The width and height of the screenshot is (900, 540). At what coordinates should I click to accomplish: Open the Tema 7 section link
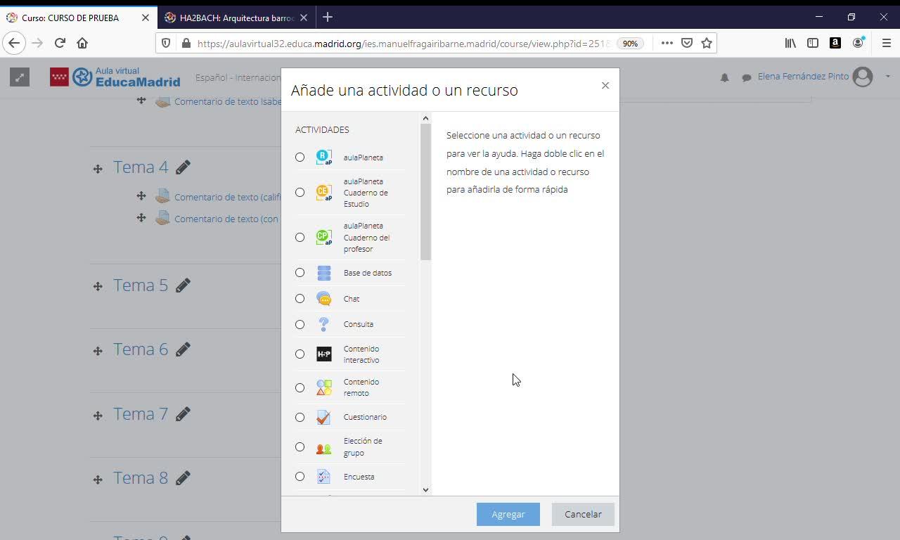point(141,414)
